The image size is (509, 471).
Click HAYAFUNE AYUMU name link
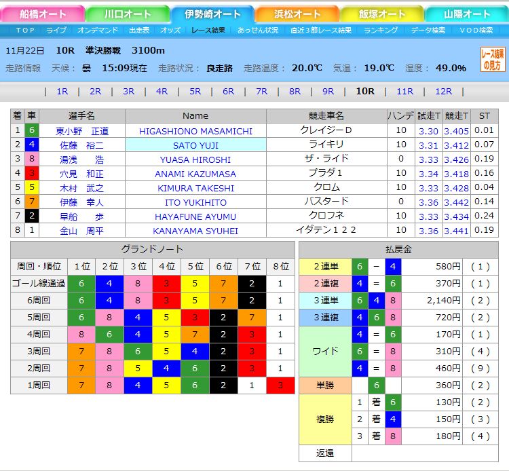(195, 216)
